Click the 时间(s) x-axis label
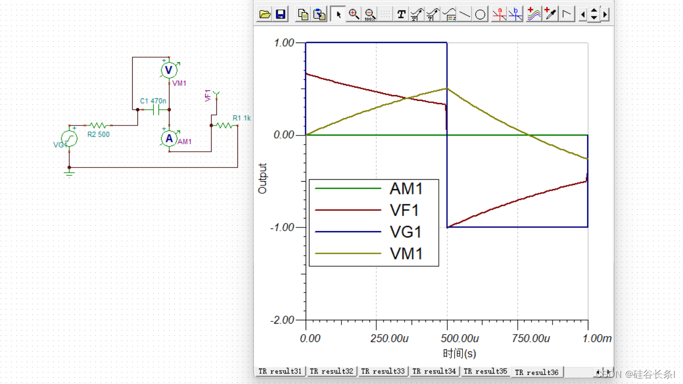Viewport: 683px width, 384px height. click(459, 354)
